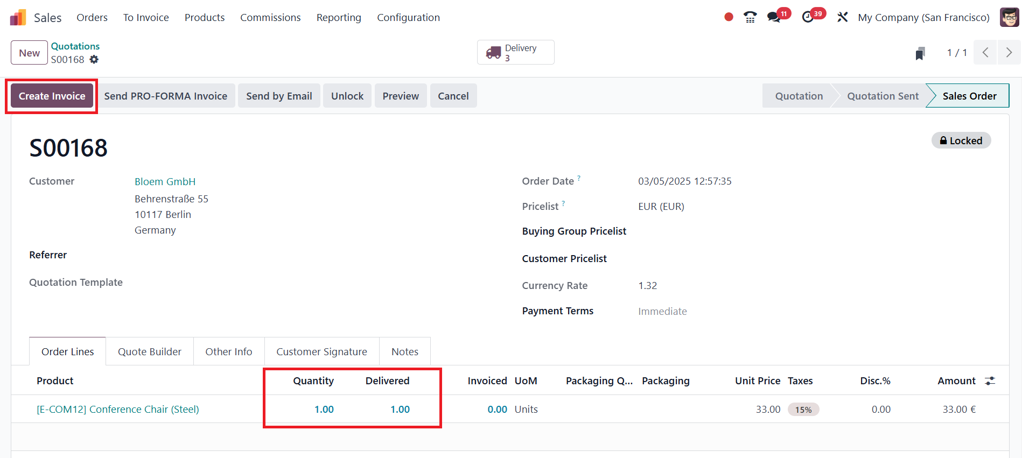Click the Order Date value 03/05/2025 12:57:35

tap(685, 181)
